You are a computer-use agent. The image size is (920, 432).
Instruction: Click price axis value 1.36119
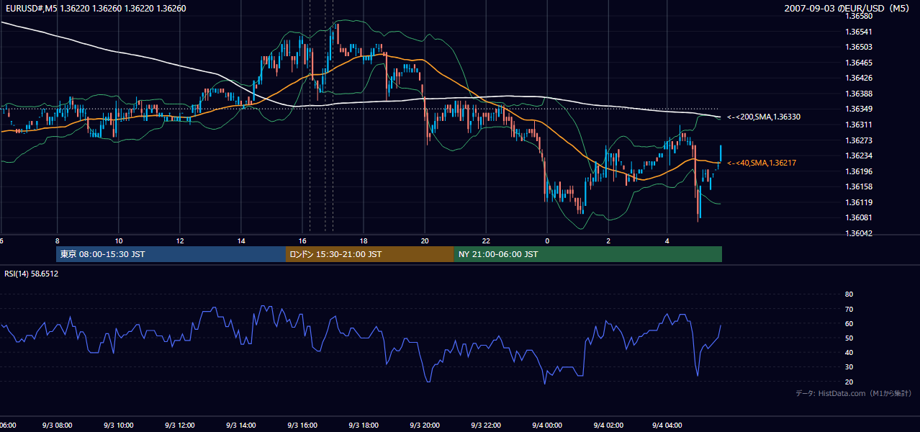pyautogui.click(x=858, y=202)
